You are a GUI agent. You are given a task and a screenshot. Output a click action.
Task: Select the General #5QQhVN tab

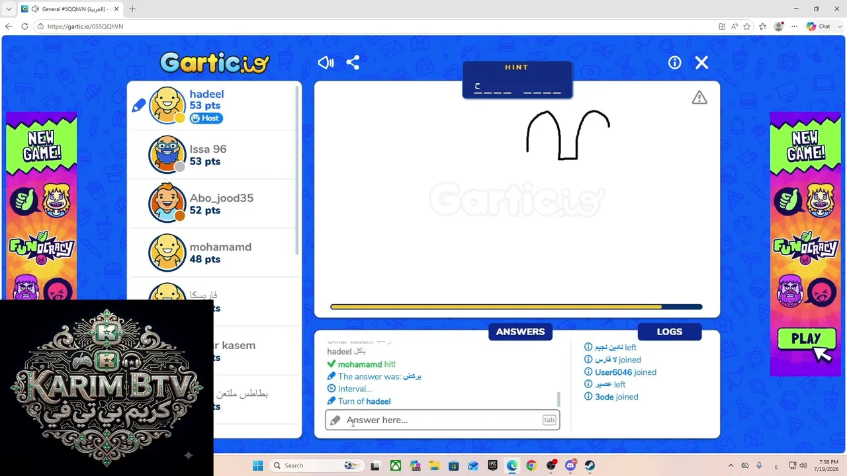tap(70, 9)
